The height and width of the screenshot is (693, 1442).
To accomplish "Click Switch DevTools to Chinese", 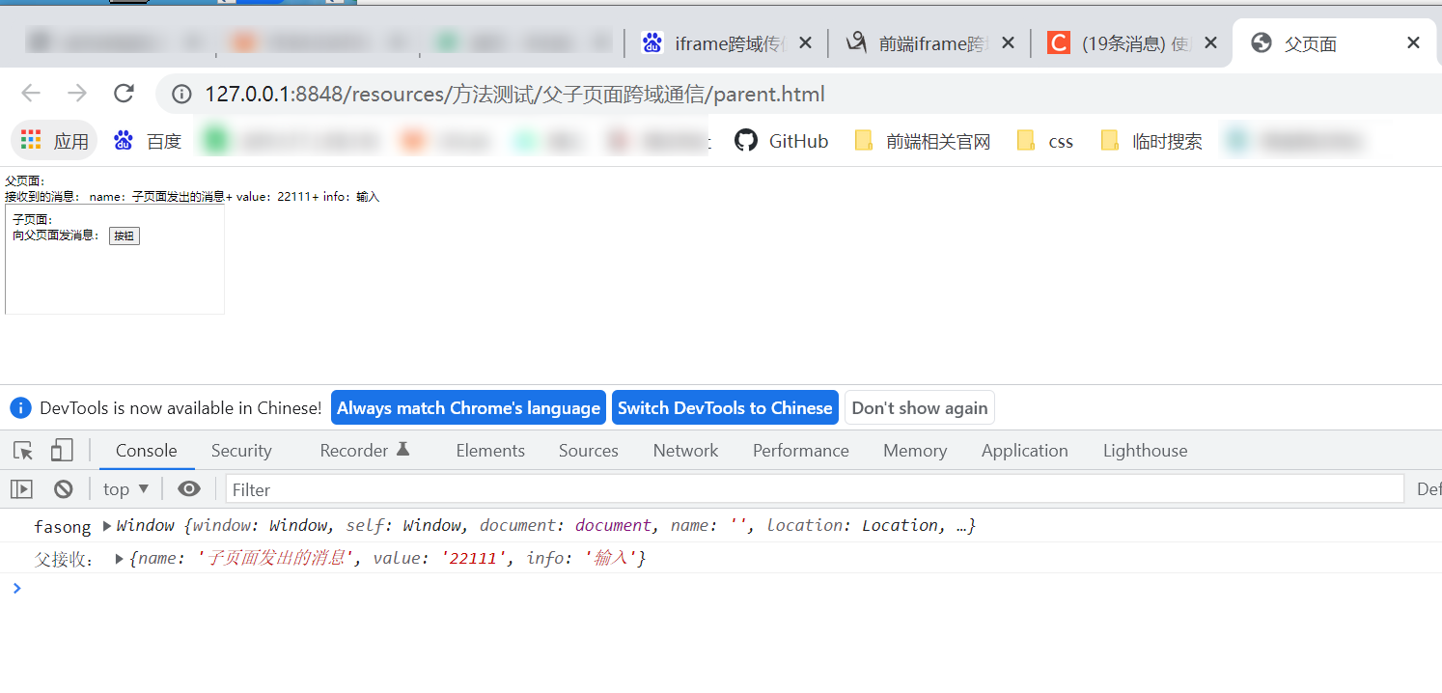I will click(x=725, y=407).
